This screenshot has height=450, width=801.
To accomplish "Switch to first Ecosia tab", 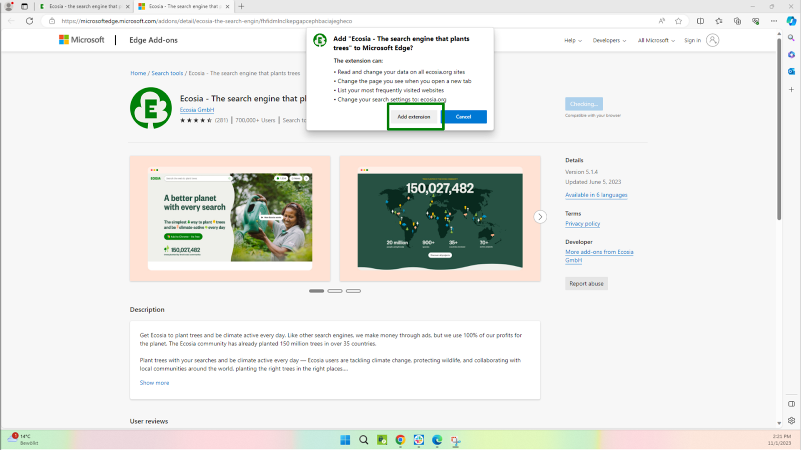I will pos(85,6).
